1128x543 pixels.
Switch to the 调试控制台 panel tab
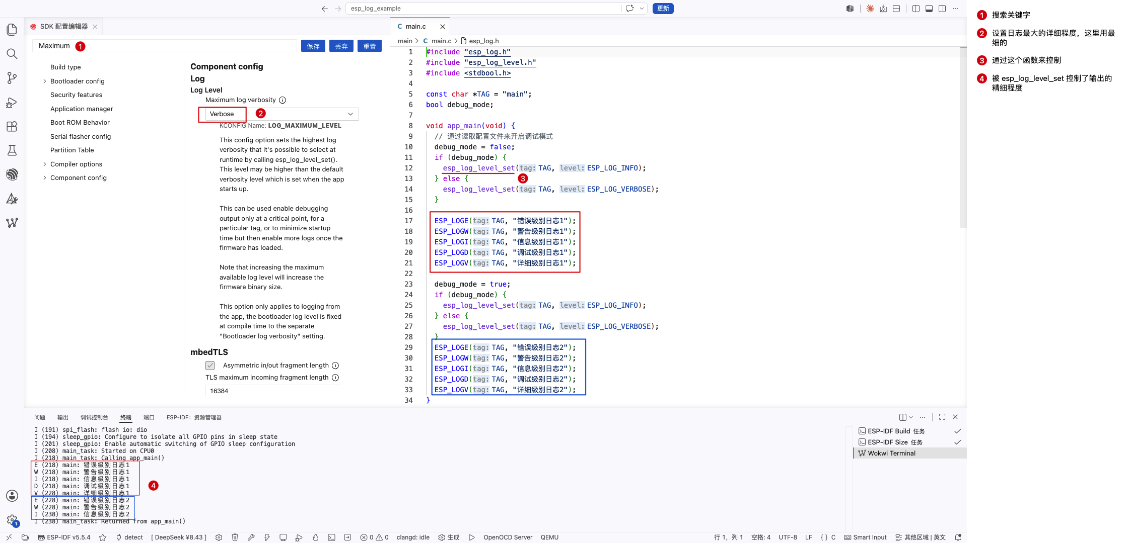94,417
